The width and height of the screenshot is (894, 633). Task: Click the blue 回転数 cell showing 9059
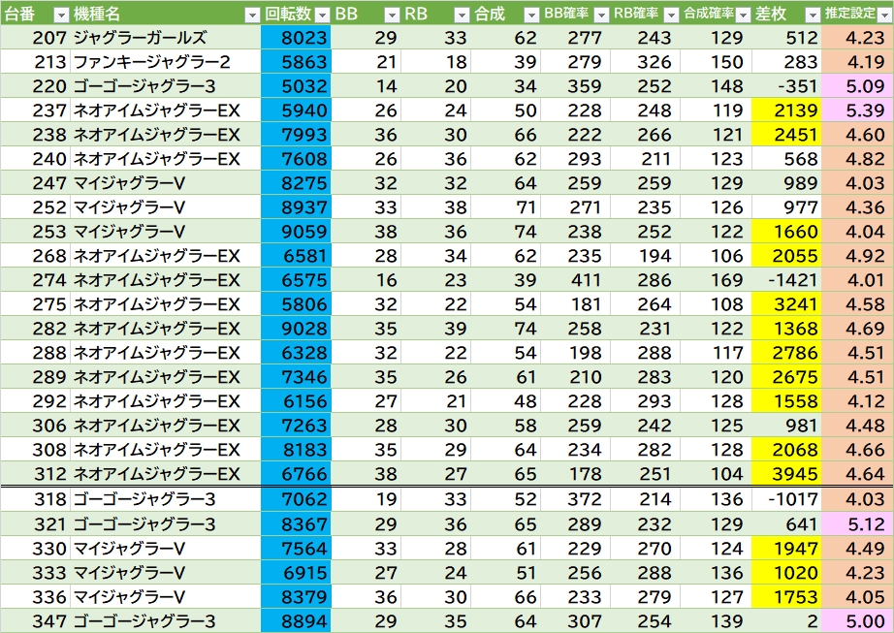click(296, 232)
